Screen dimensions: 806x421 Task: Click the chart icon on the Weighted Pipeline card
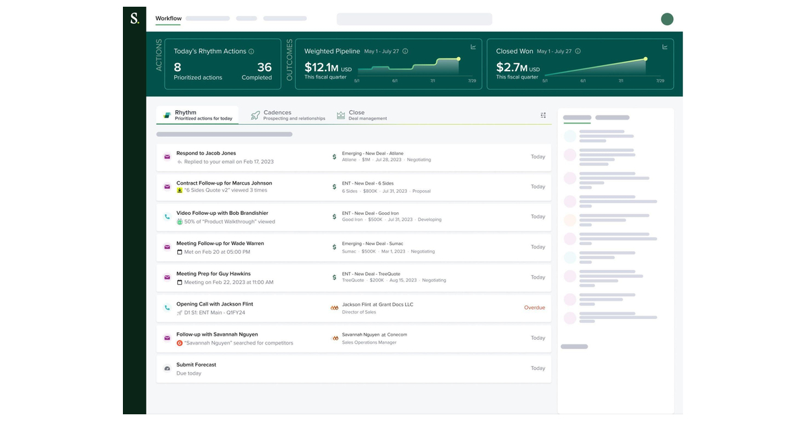tap(473, 47)
